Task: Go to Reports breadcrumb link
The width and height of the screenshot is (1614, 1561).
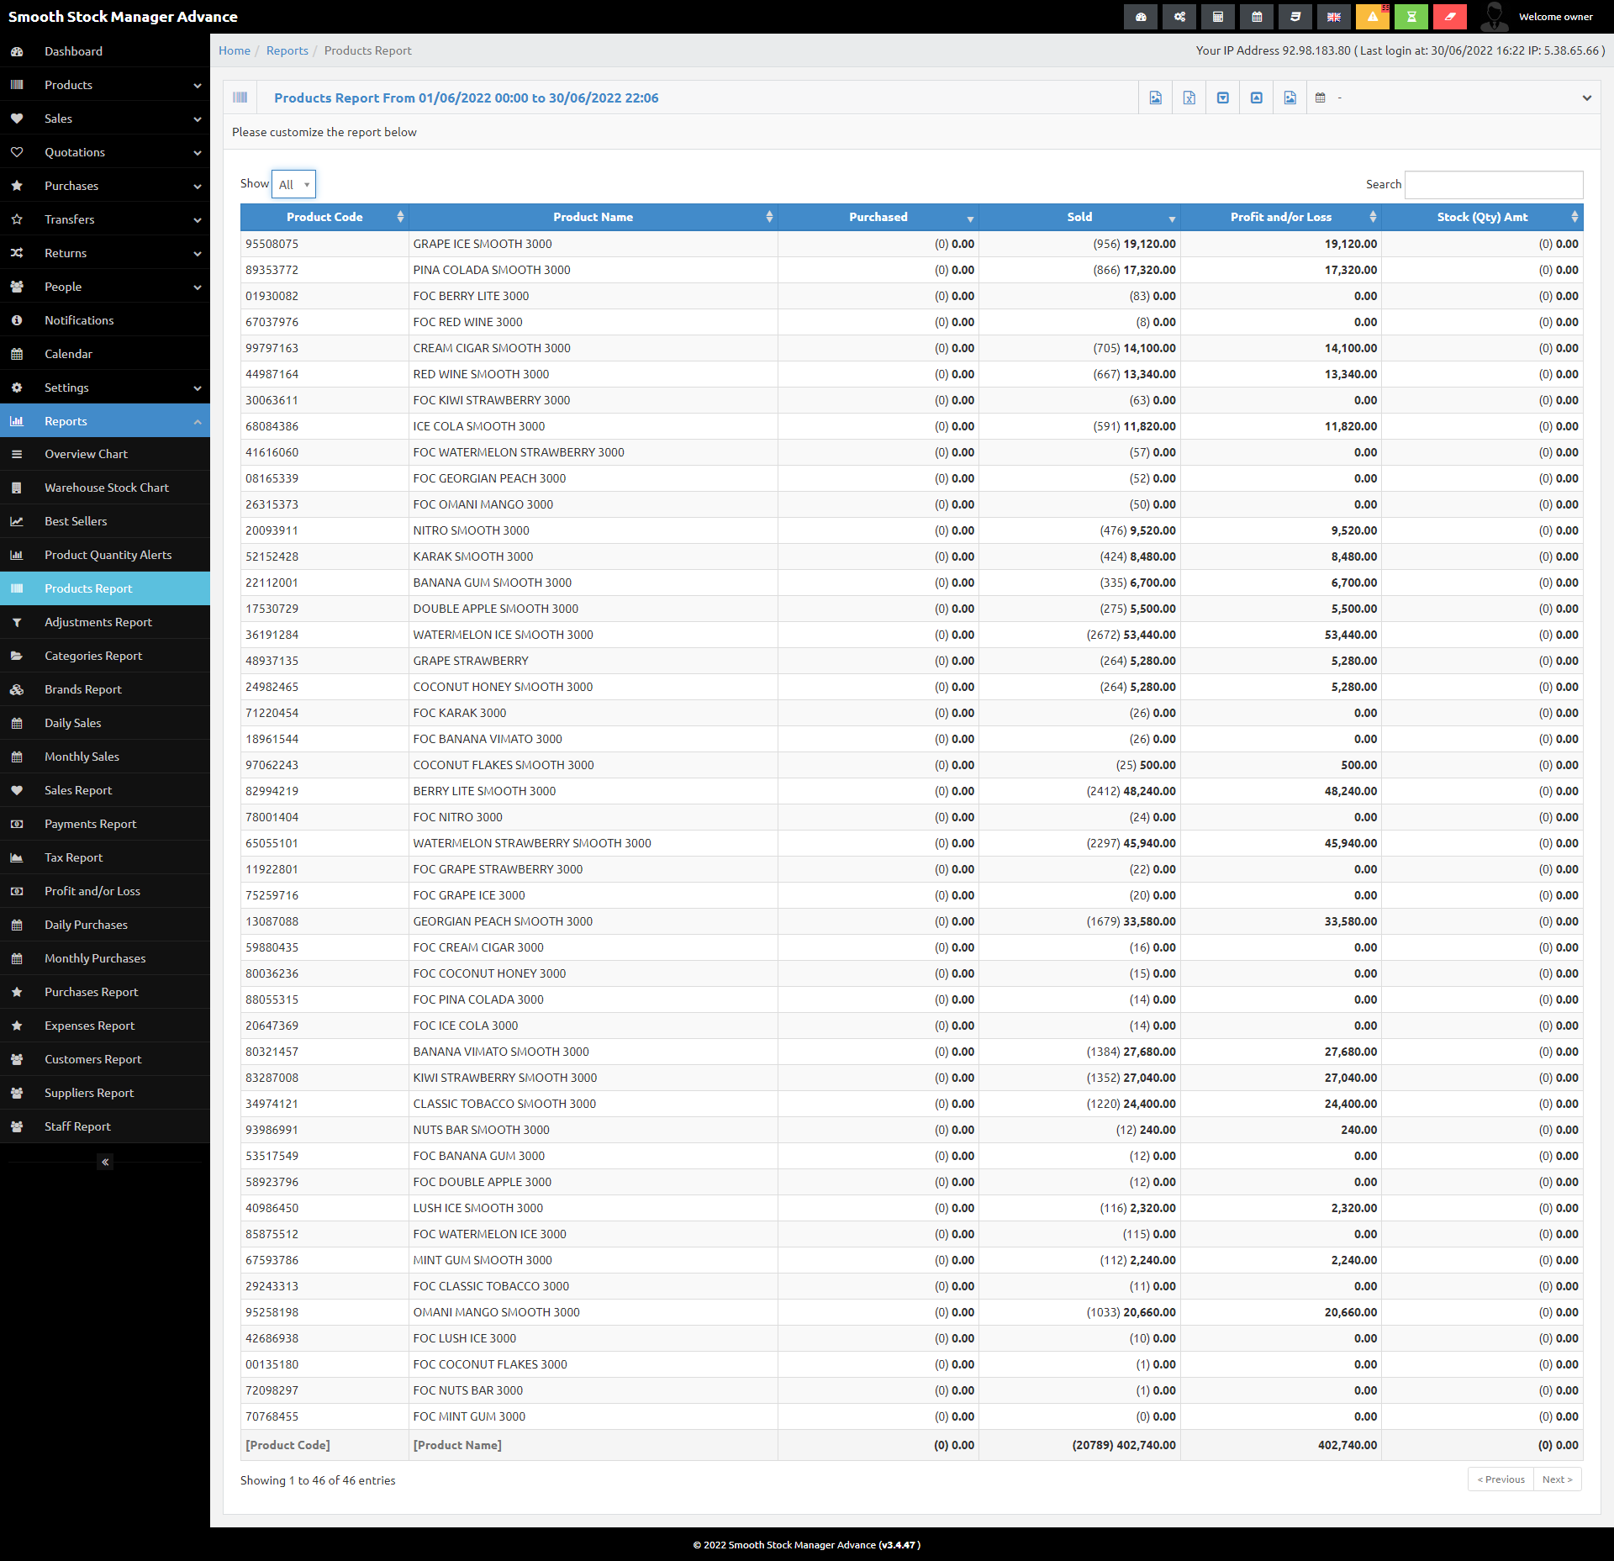Action: point(287,50)
